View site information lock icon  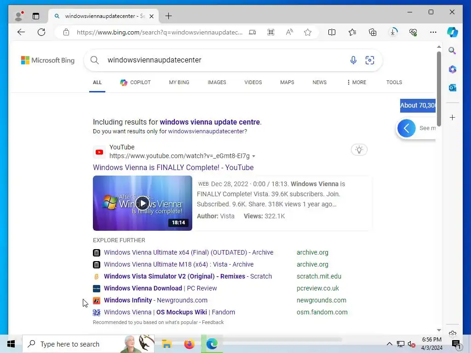pos(66,32)
